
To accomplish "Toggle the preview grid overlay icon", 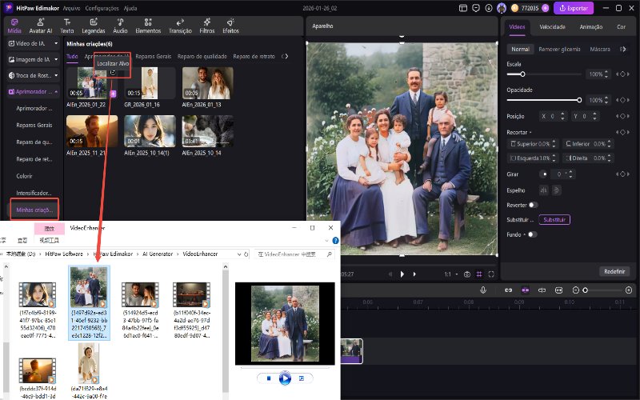I will (479, 274).
